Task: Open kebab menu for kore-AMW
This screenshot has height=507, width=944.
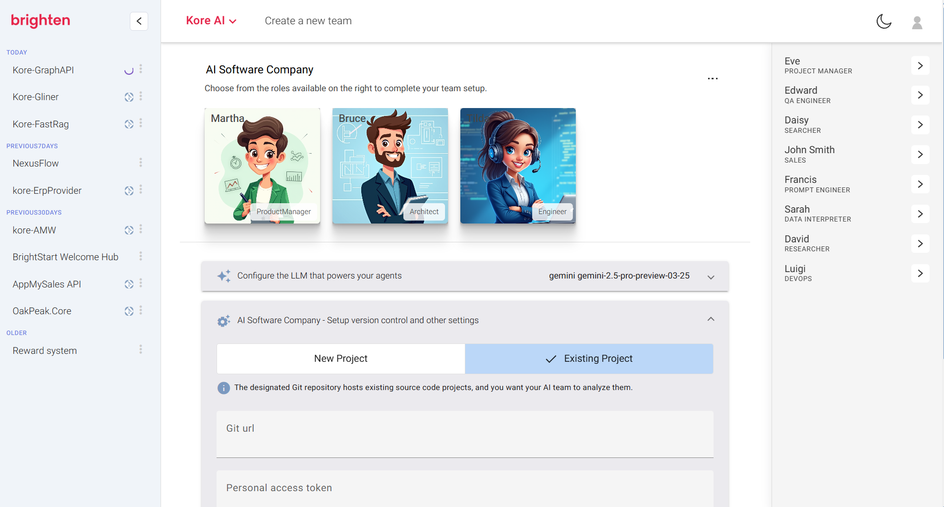Action: [x=141, y=229]
